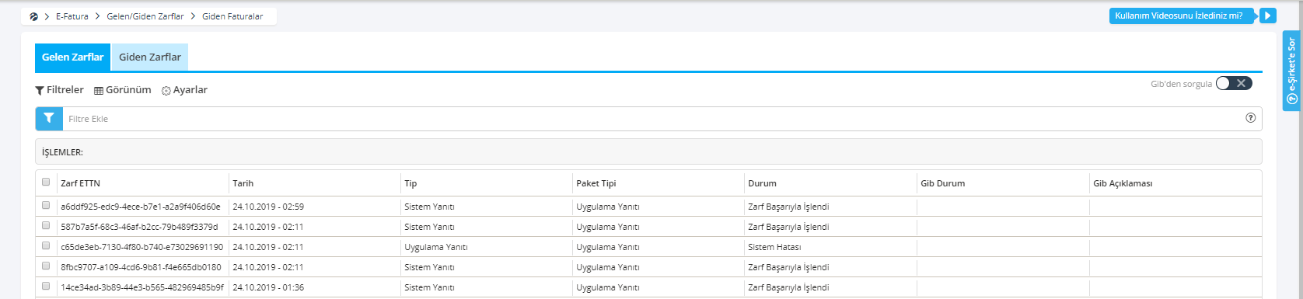Open Ayarlar gear settings
Viewport: 1303px width, 299px height.
185,90
